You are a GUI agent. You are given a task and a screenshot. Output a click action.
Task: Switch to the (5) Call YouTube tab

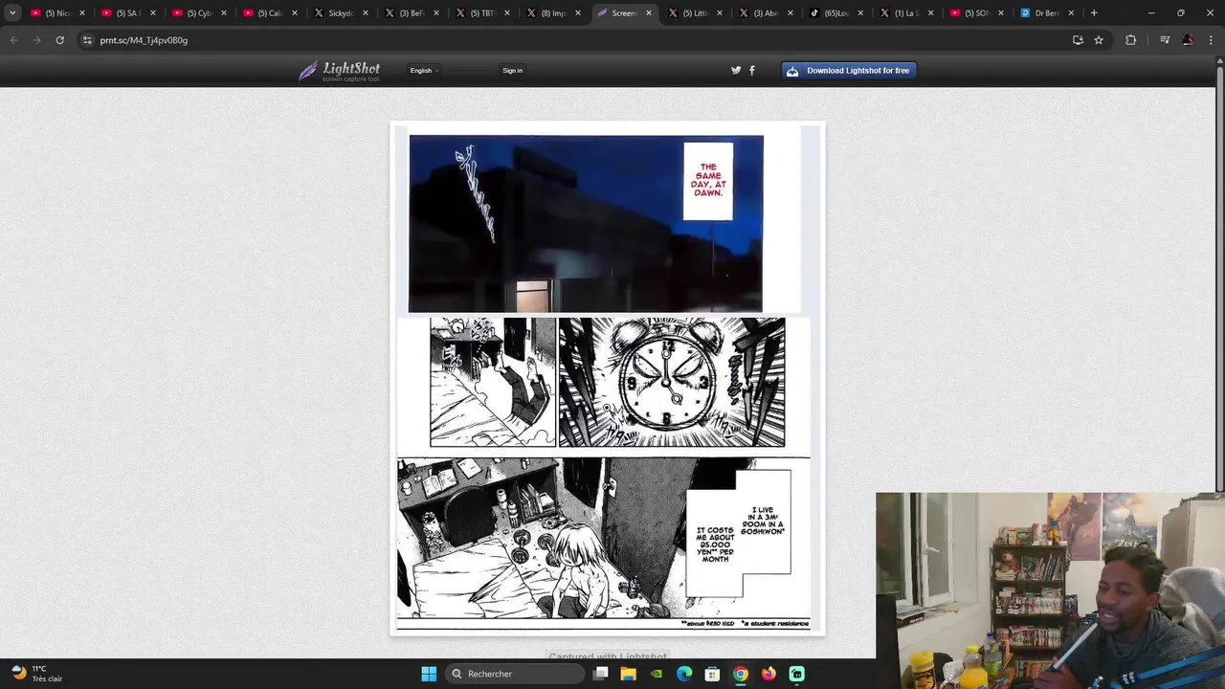(269, 13)
